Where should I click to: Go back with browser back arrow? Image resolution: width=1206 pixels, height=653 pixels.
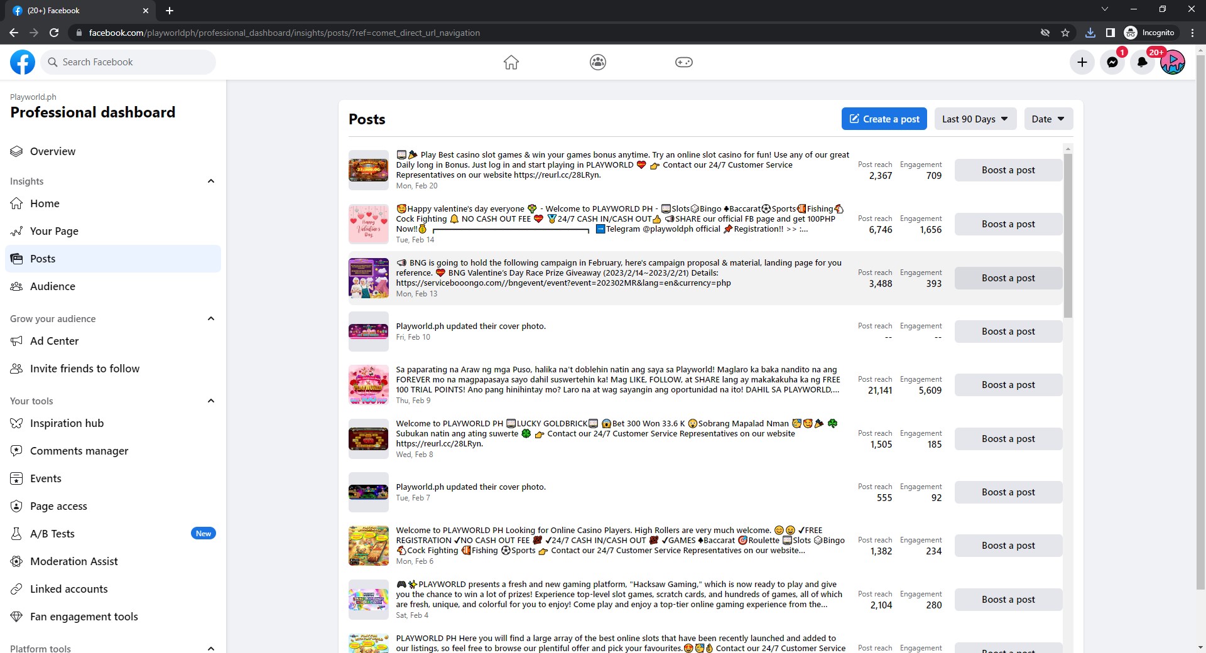14,33
